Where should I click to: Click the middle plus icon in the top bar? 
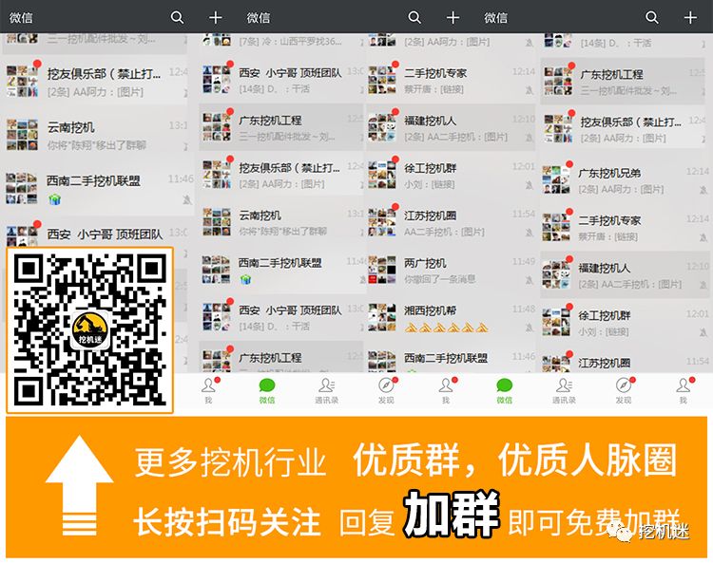453,18
